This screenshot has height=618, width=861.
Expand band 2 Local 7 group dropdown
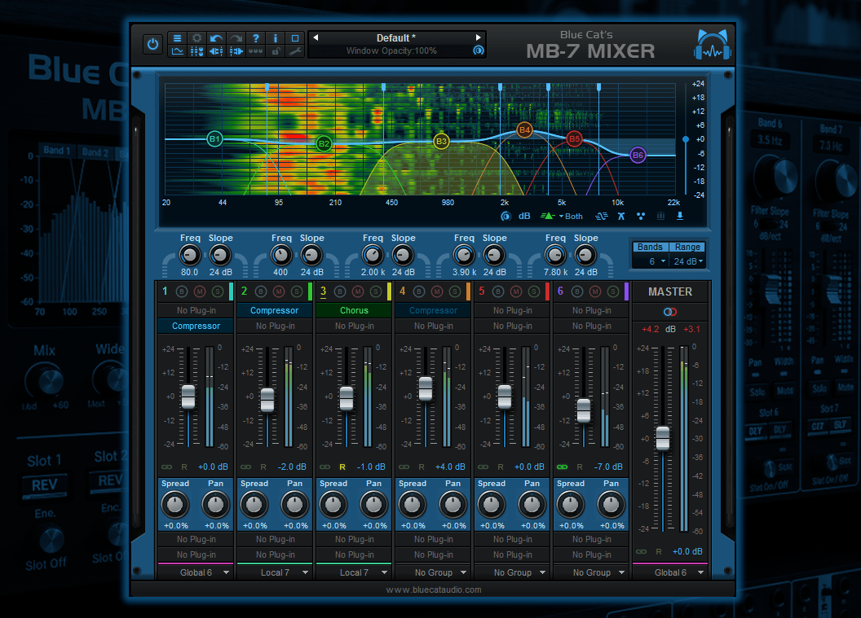pos(275,572)
